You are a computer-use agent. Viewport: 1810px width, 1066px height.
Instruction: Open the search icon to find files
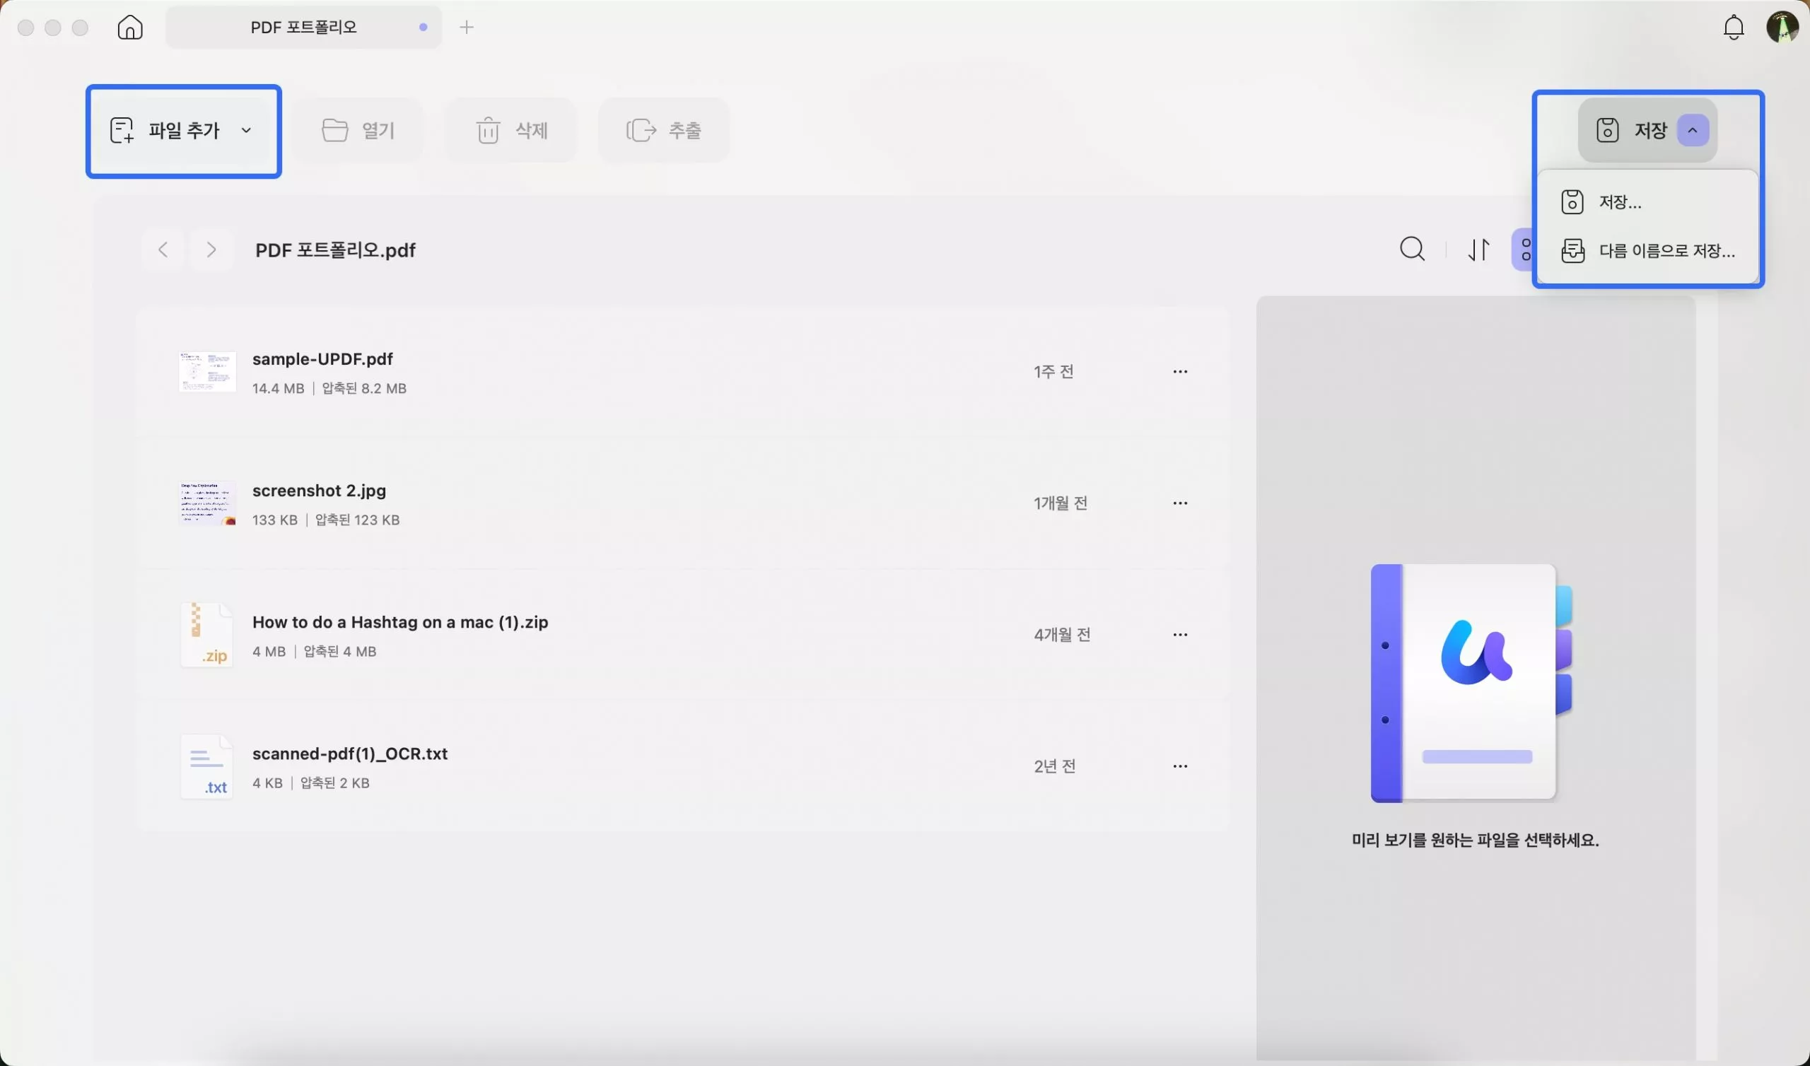pos(1412,250)
